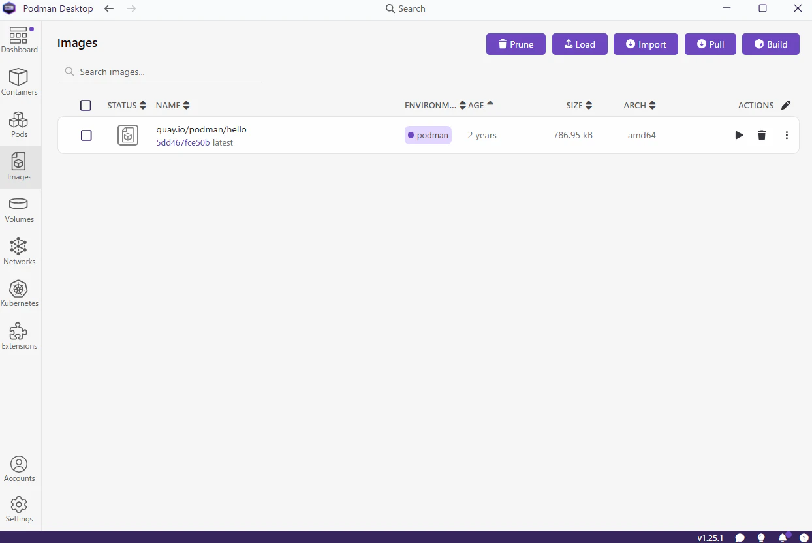
Task: Click the pencil icon next to Actions
Action: pyautogui.click(x=786, y=105)
